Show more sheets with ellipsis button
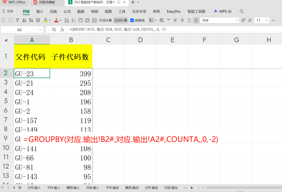This screenshot has width=282, height=192. point(185,188)
